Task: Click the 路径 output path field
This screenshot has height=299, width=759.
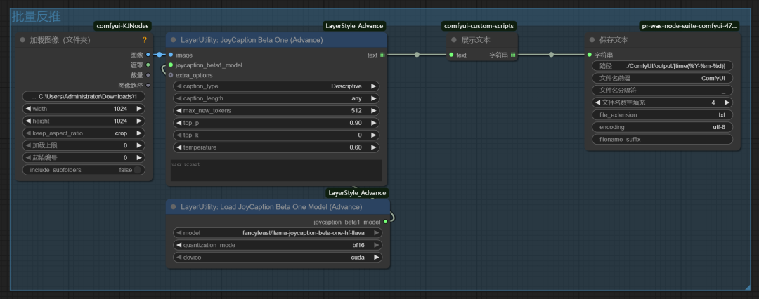Action: (662, 66)
